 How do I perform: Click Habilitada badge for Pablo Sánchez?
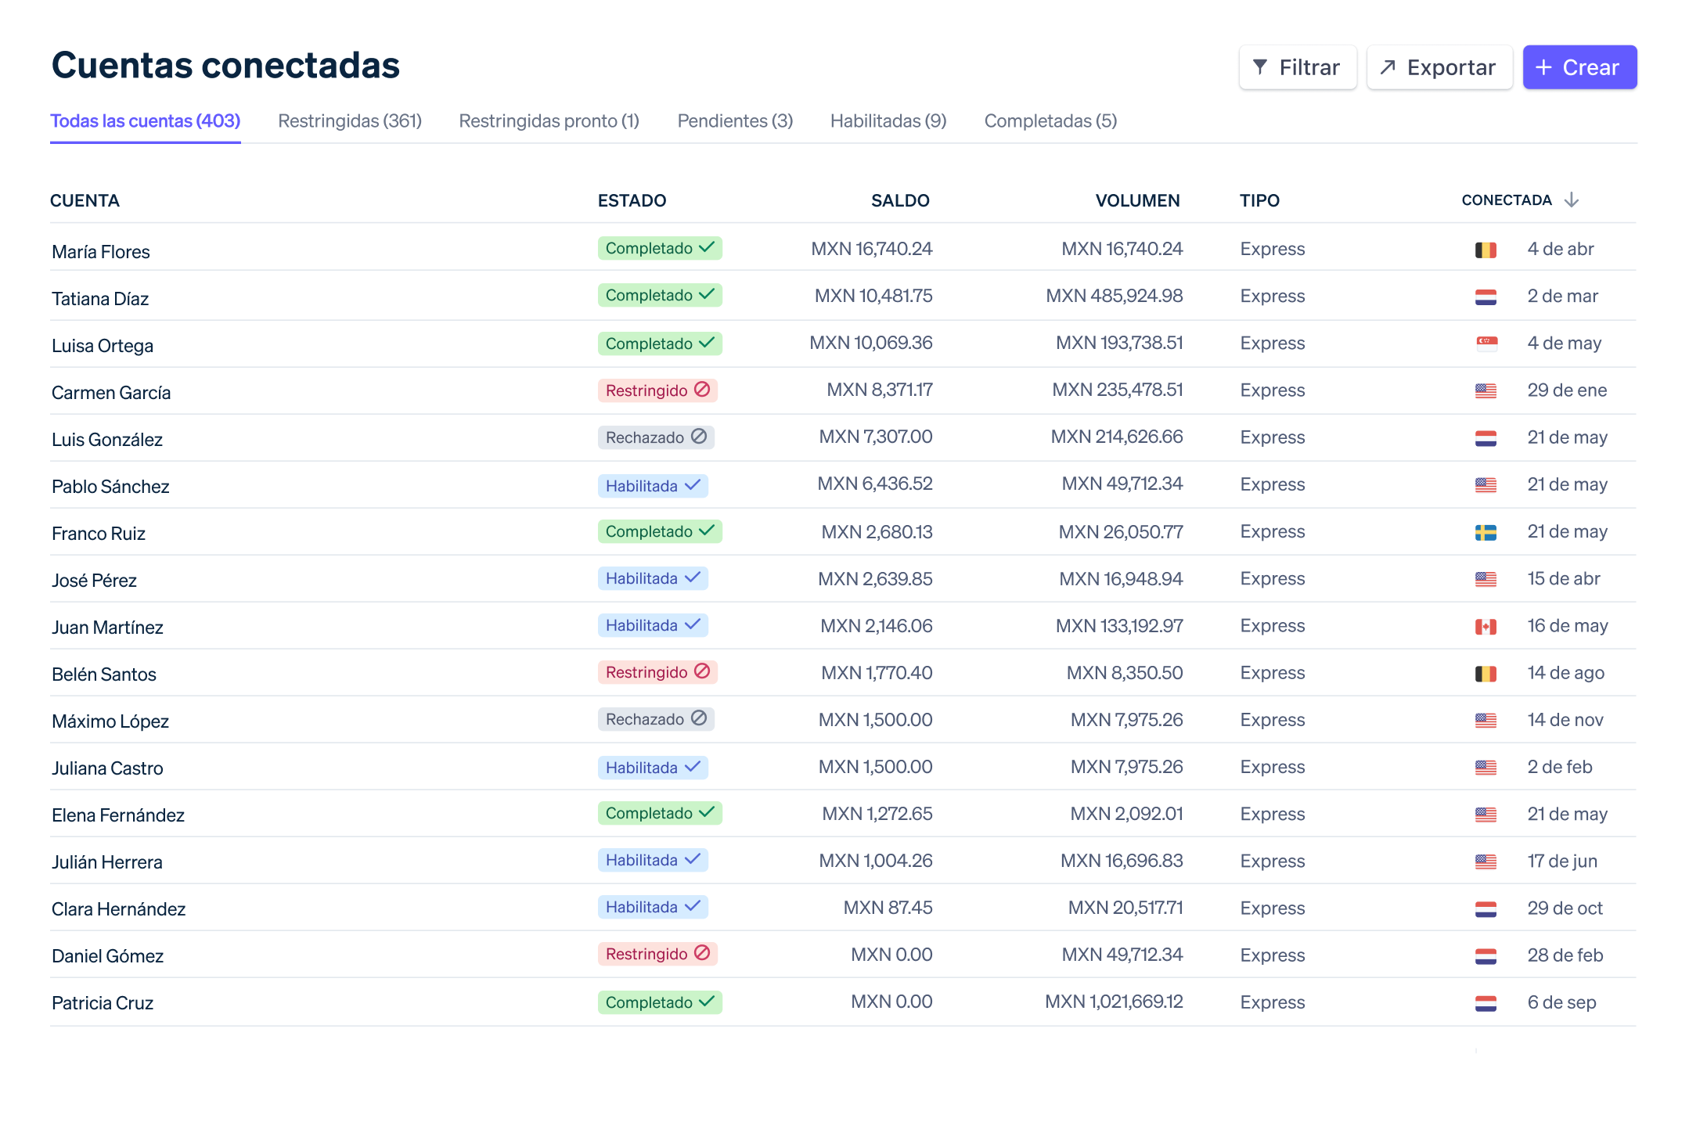point(653,486)
